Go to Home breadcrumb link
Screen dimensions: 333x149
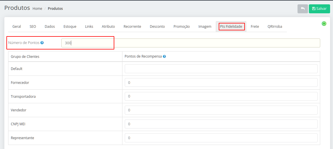[37, 9]
